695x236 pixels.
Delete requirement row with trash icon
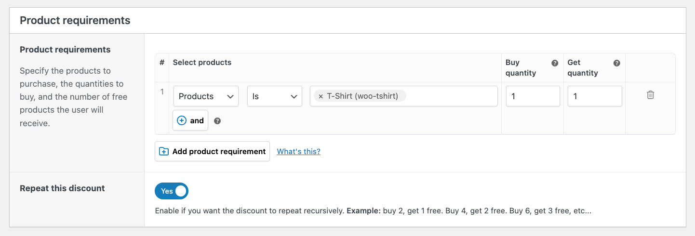[x=650, y=95]
